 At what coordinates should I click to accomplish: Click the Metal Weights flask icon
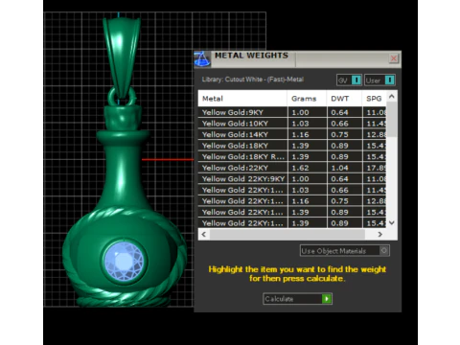point(202,59)
